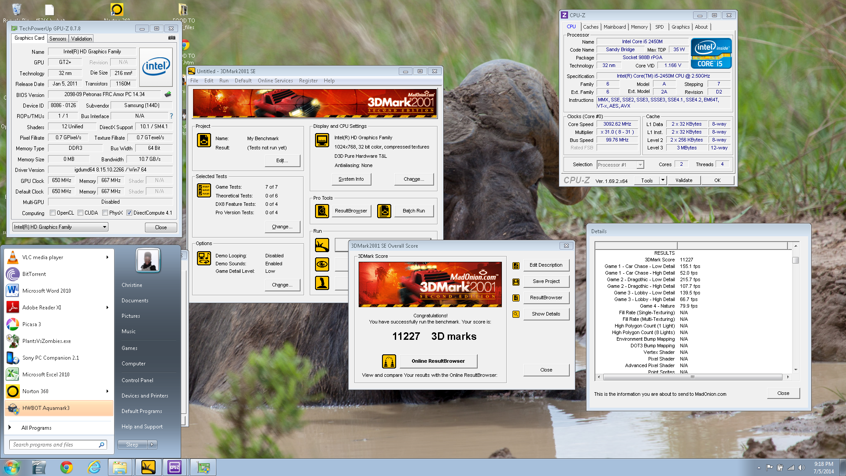This screenshot has height=476, width=846.
Task: Click the Internet Explorer taskbar icon
Action: tap(94, 467)
